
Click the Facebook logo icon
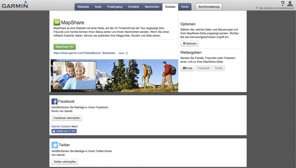(x=54, y=101)
